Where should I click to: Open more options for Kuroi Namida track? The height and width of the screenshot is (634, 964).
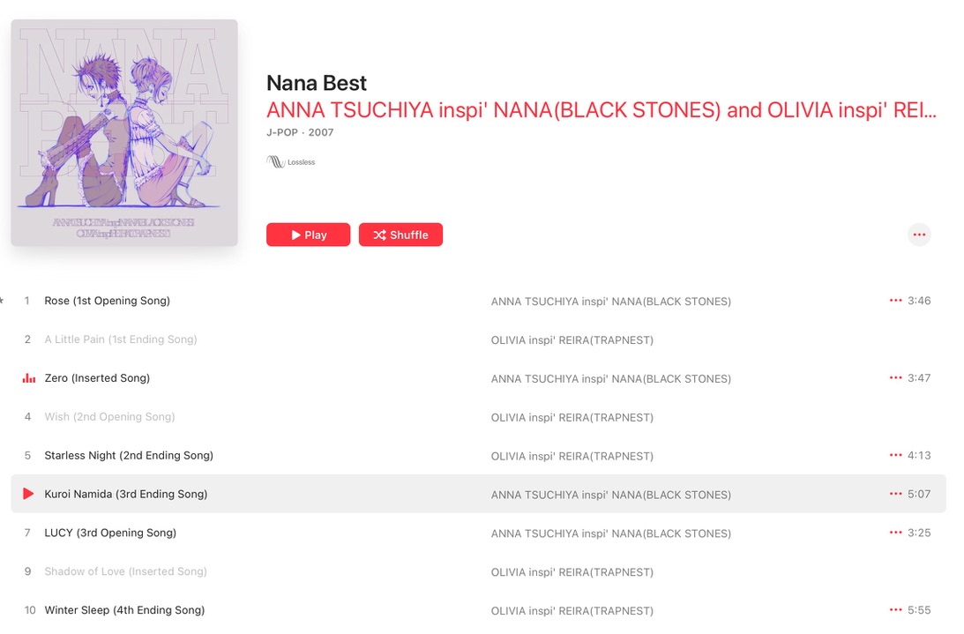pos(895,495)
